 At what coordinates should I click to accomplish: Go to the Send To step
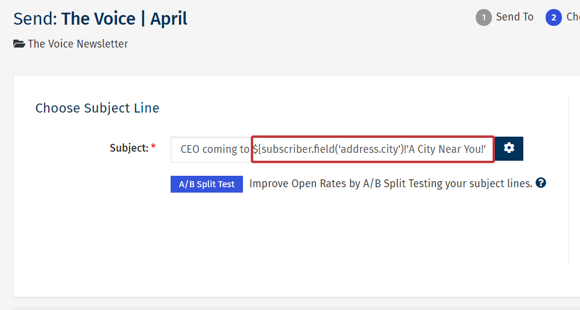coord(514,17)
